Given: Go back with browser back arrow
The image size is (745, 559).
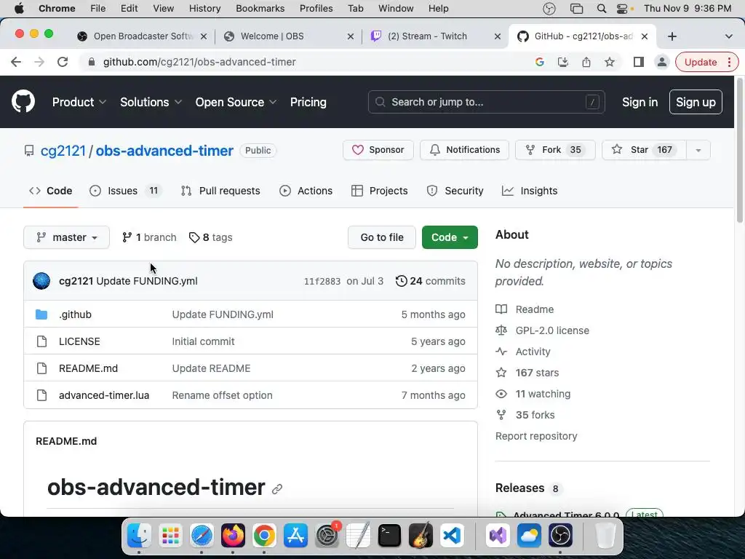Looking at the screenshot, I should (16, 62).
